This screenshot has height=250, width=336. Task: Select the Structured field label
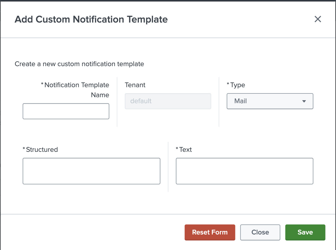click(42, 149)
